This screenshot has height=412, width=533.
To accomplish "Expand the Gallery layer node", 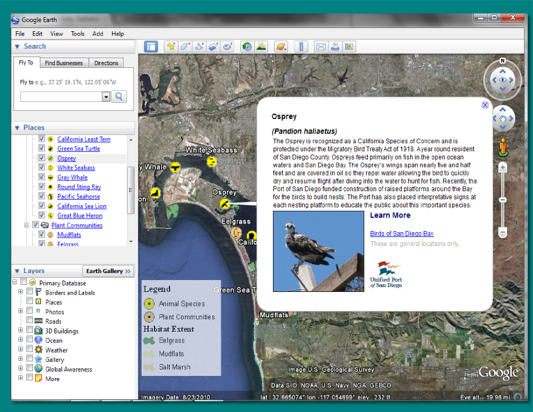I will tap(20, 359).
